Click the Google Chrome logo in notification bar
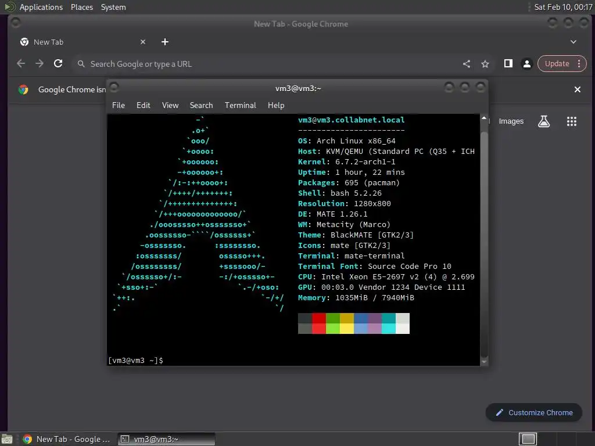595x446 pixels. click(23, 89)
